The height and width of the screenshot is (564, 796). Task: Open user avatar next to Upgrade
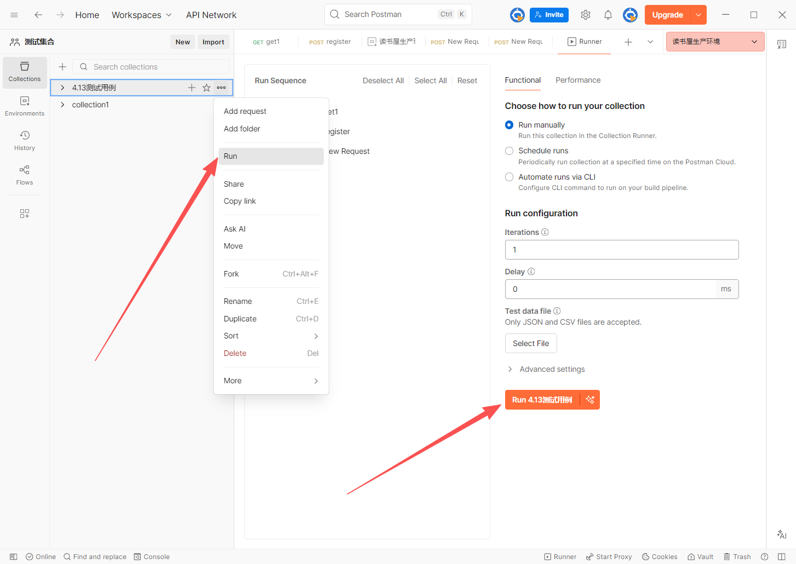(630, 15)
